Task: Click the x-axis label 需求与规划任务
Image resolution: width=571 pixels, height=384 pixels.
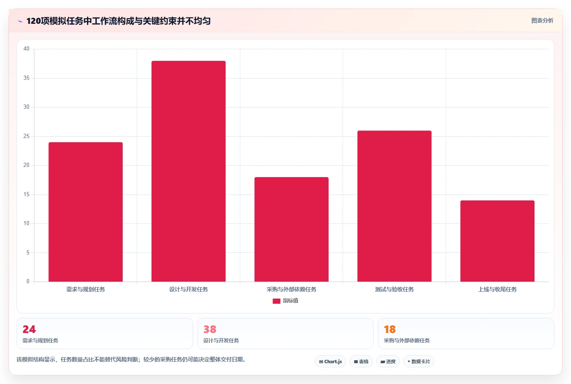Action: point(86,289)
